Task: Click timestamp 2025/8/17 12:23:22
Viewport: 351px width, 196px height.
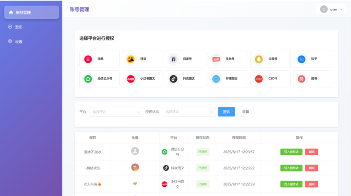Action: (x=239, y=168)
